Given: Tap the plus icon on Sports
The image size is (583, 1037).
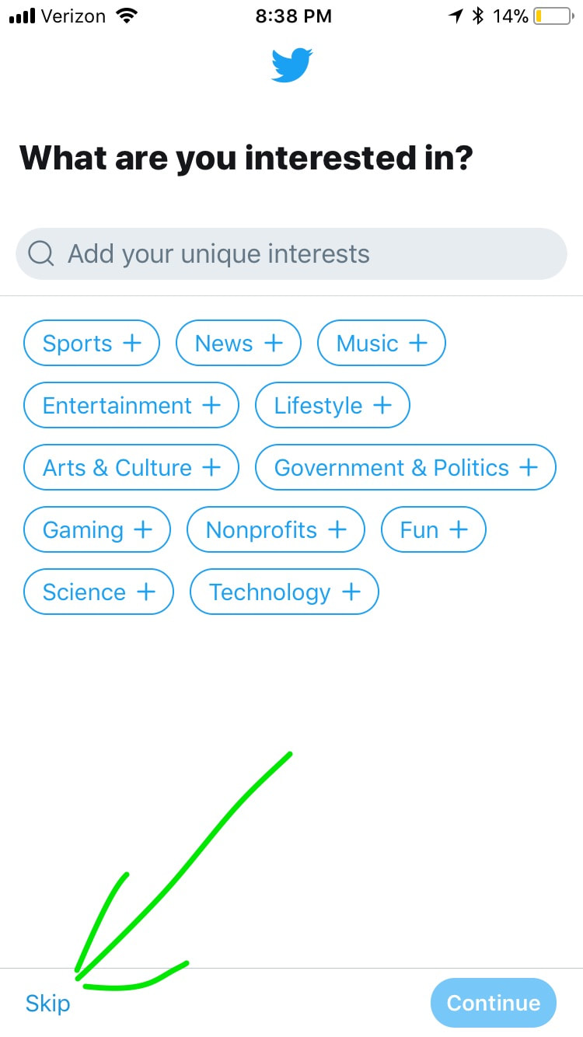Looking at the screenshot, I should [132, 343].
